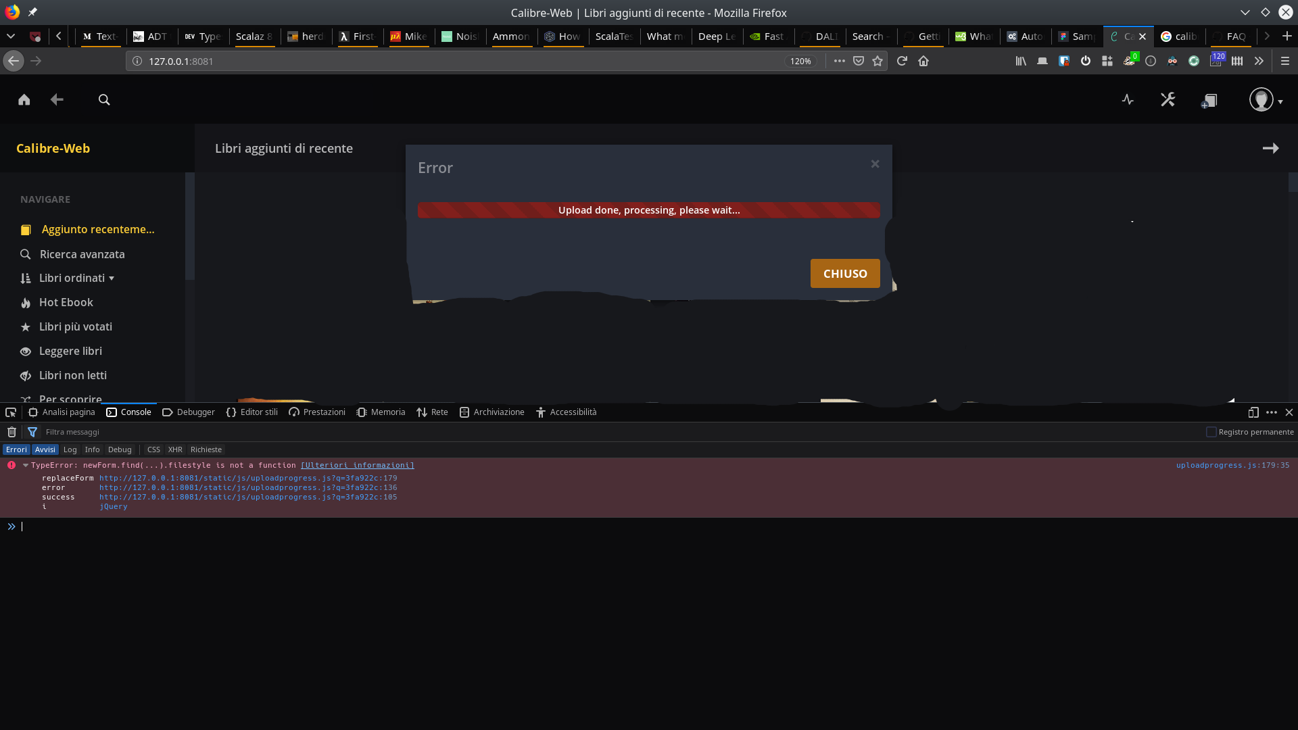Open Leggere libri section
Image resolution: width=1298 pixels, height=730 pixels.
click(x=62, y=351)
